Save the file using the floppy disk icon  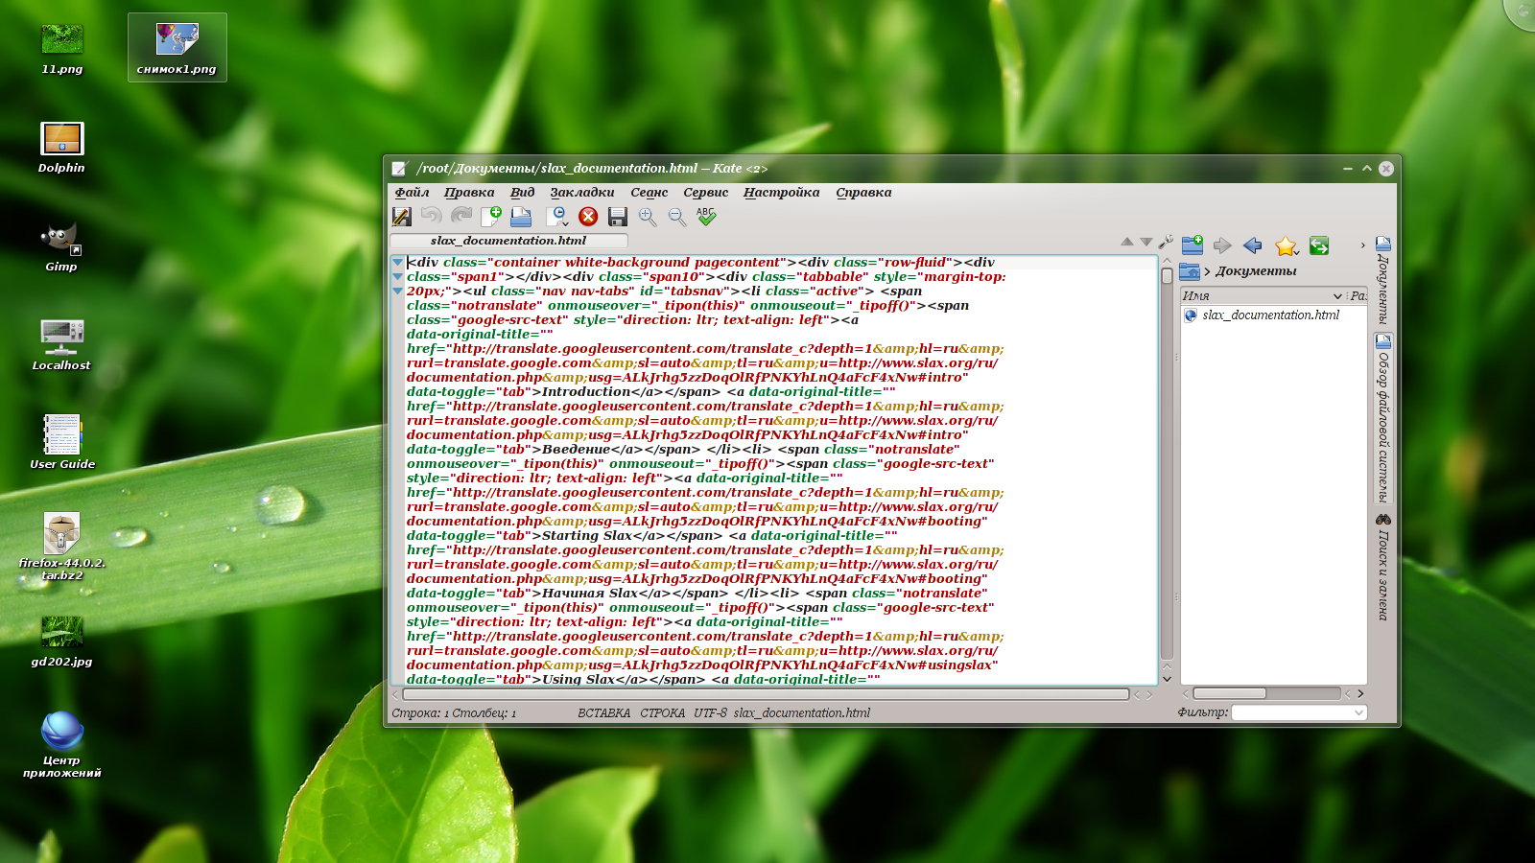tap(618, 218)
